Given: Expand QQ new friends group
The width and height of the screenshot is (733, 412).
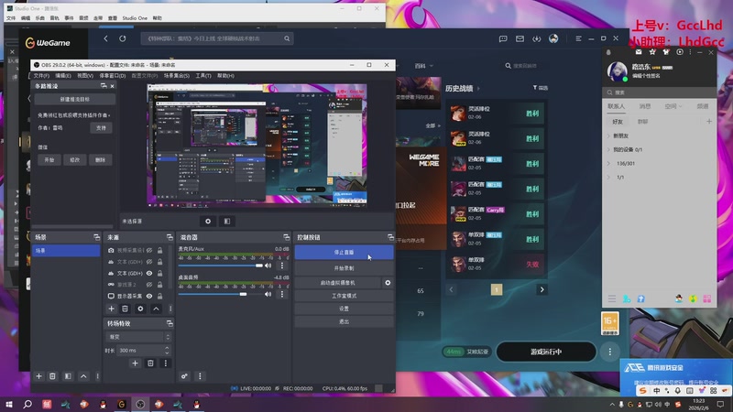Looking at the screenshot, I should pyautogui.click(x=608, y=136).
